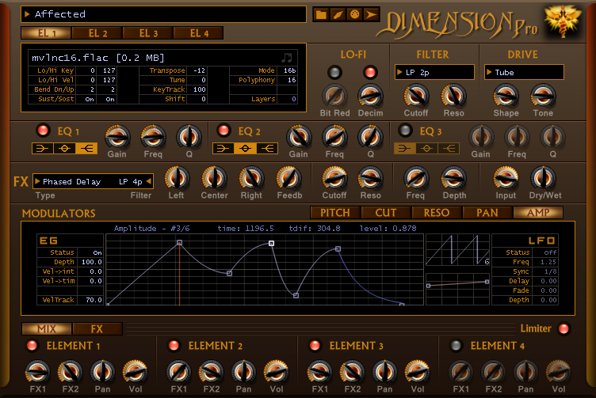Switch to the EL 3 tab
Image resolution: width=596 pixels, height=398 pixels.
coord(148,33)
